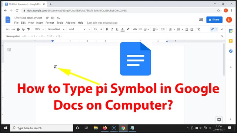The image size is (237, 133).
Task: Close the equation toolbar
Action: [222, 36]
